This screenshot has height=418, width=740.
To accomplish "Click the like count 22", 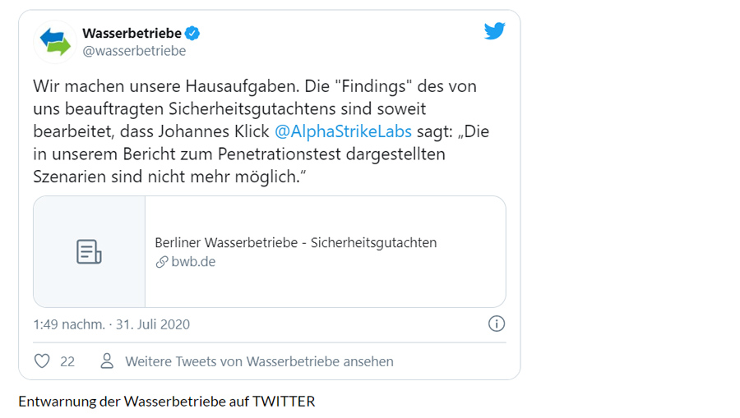I will 67,361.
